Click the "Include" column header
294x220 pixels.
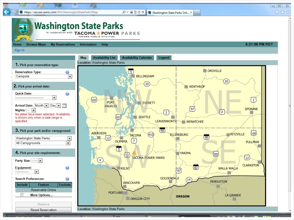[22, 185]
